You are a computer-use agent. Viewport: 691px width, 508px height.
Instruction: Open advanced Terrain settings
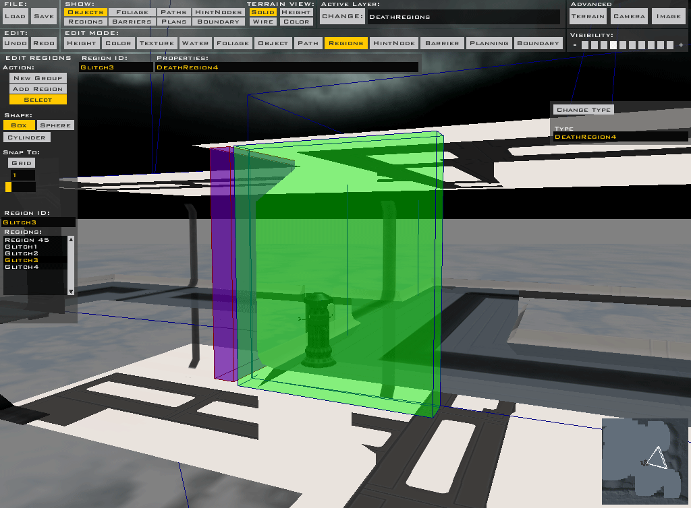pos(588,16)
